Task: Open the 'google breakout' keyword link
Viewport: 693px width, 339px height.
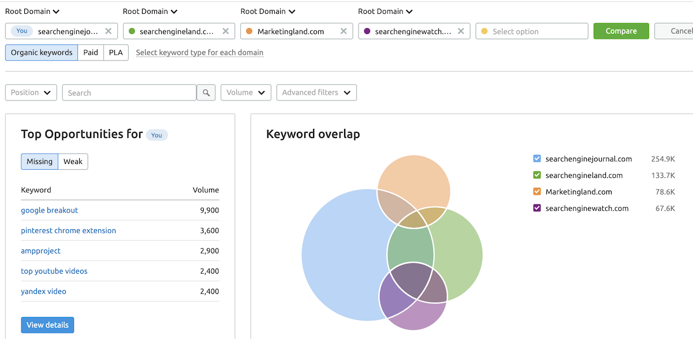Action: tap(49, 210)
